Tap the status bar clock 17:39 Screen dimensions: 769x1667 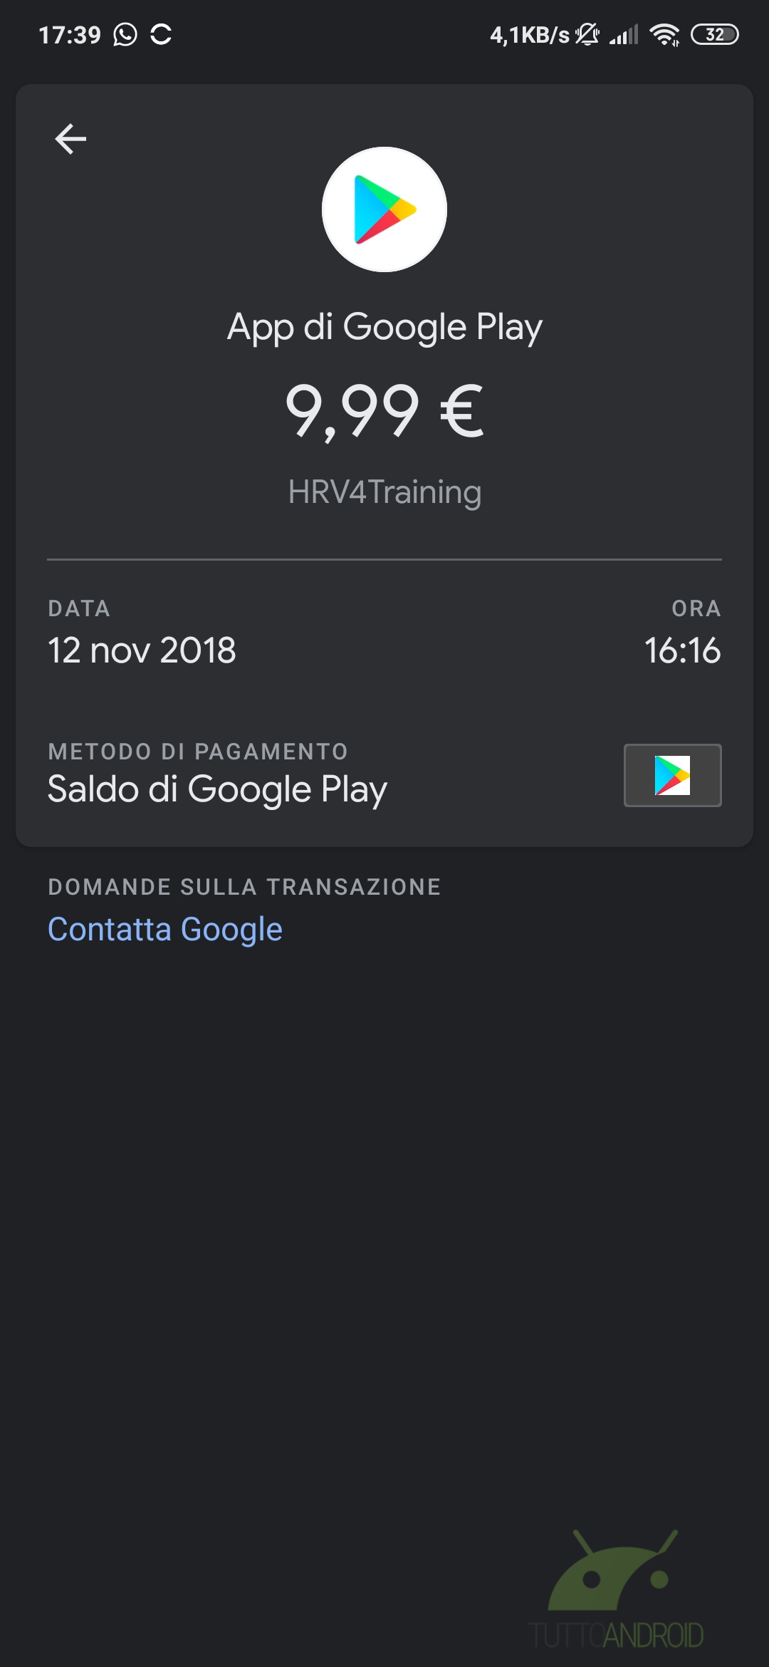click(x=70, y=34)
